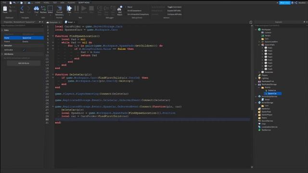Screen dimensions: 308x173
Task: Open the FILE menu
Action: pyautogui.click(x=4, y=2)
